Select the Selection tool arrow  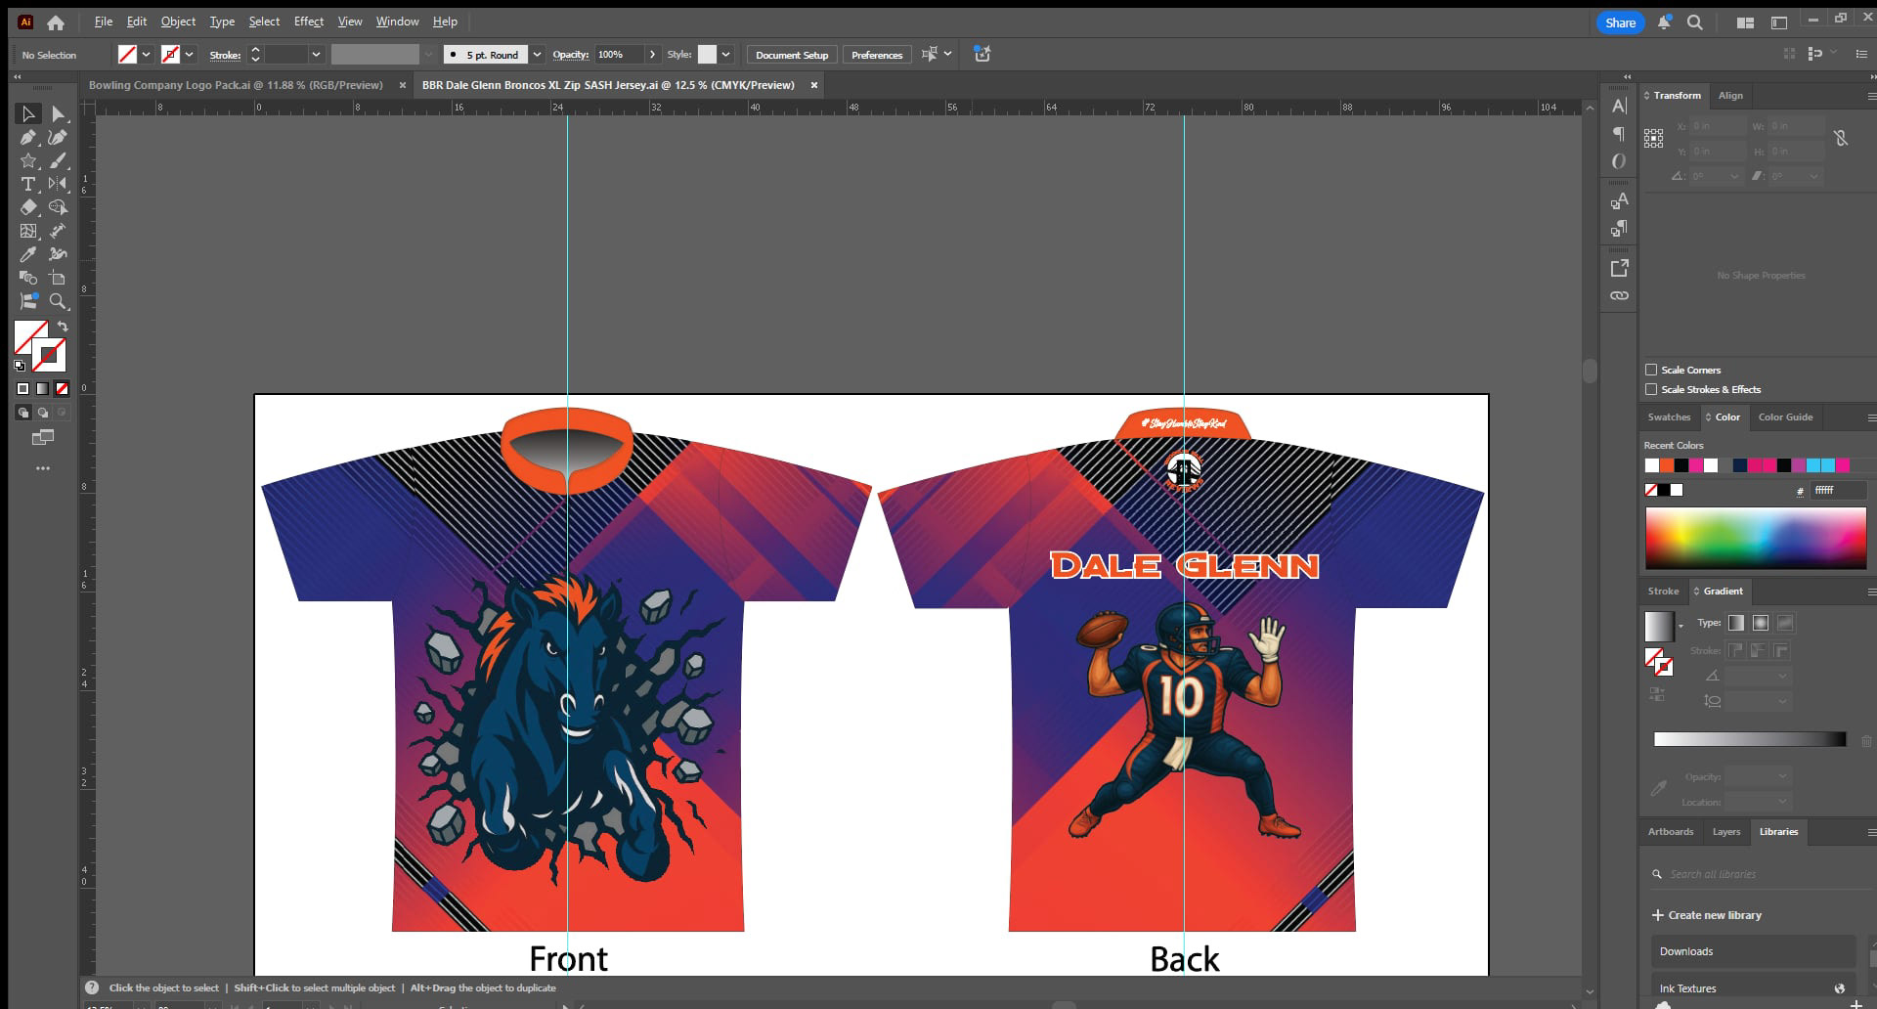[28, 114]
